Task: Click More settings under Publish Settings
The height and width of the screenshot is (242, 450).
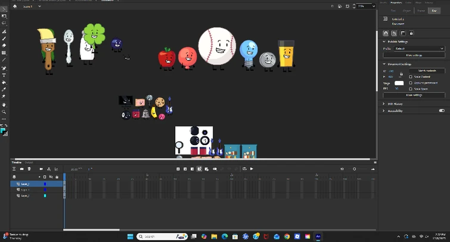Action: 414,55
